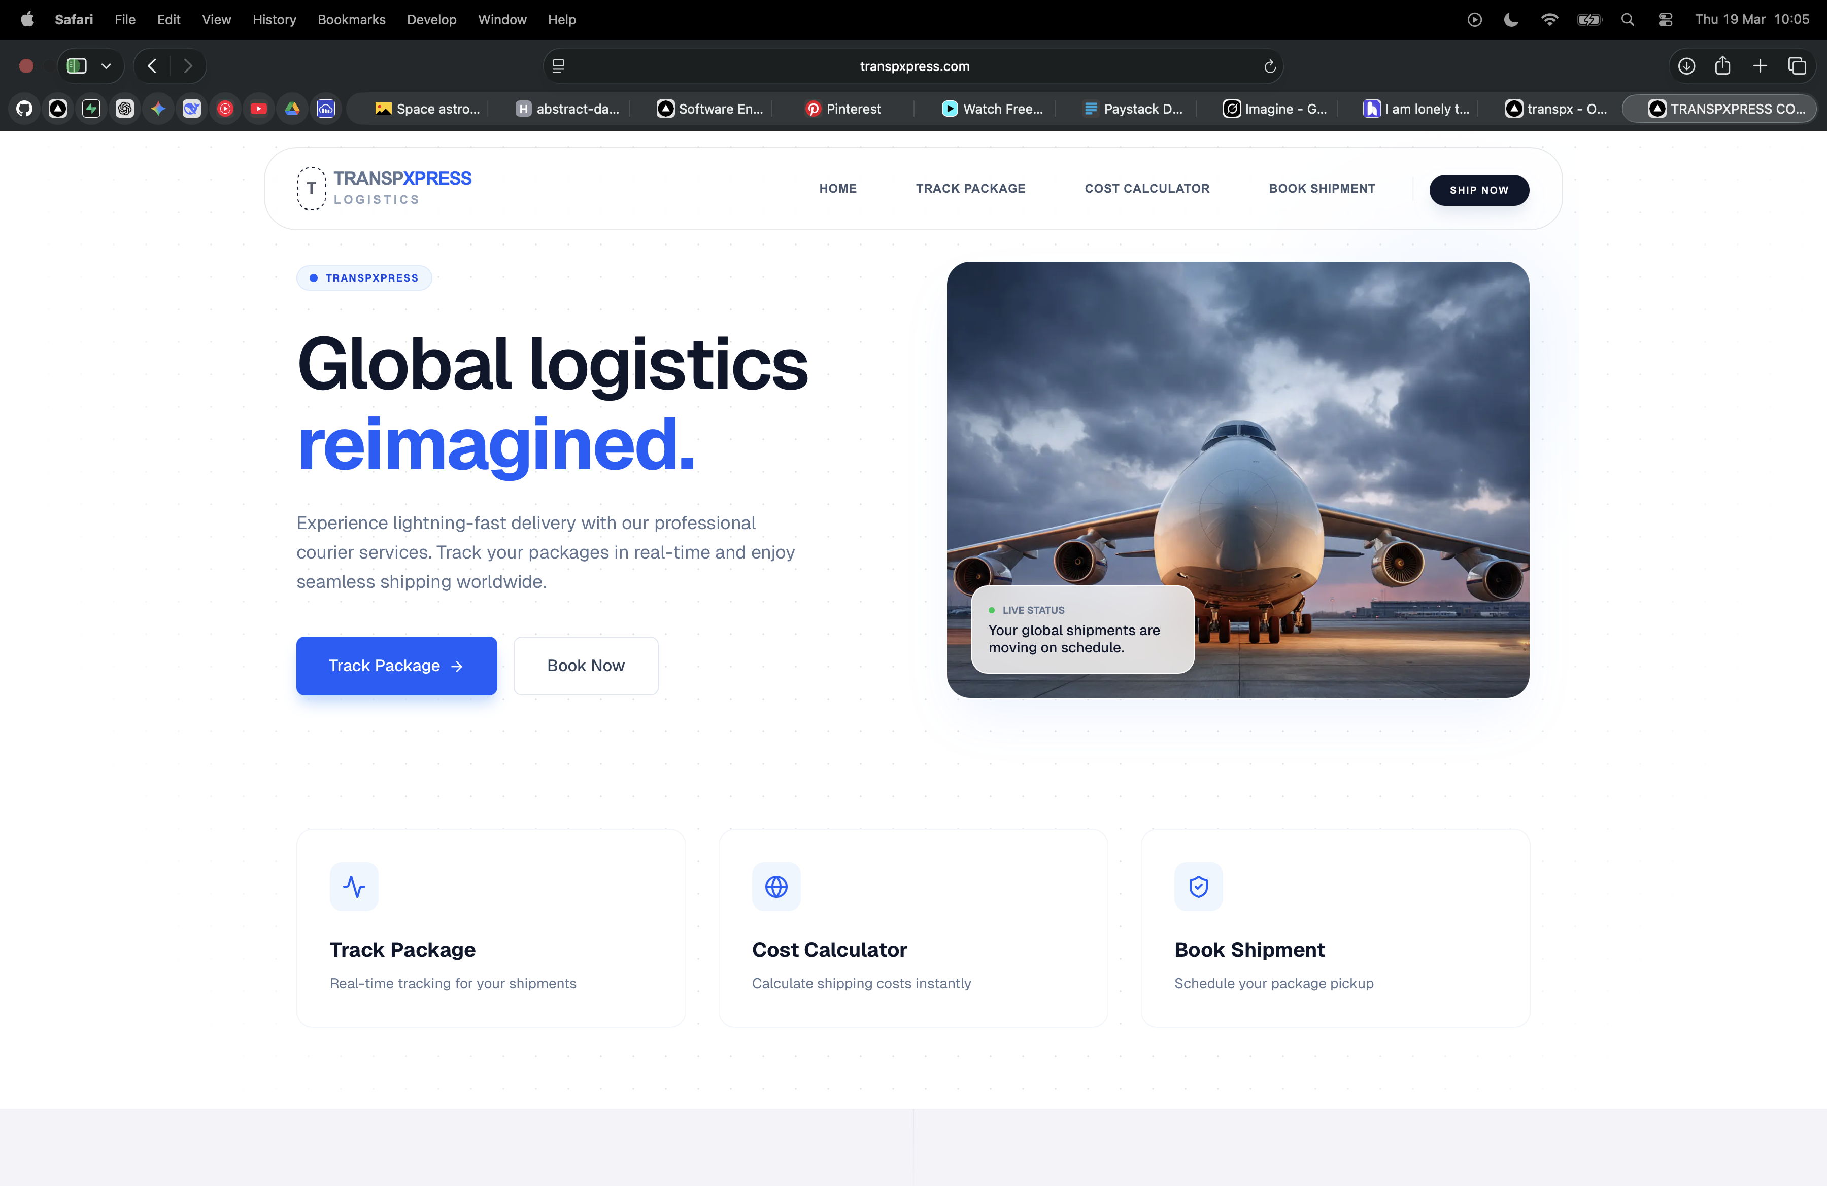Click the Book Now button

click(x=585, y=666)
